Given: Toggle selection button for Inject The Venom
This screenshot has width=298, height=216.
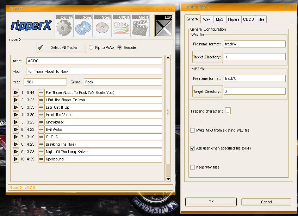Looking at the screenshot, I should tap(41, 115).
